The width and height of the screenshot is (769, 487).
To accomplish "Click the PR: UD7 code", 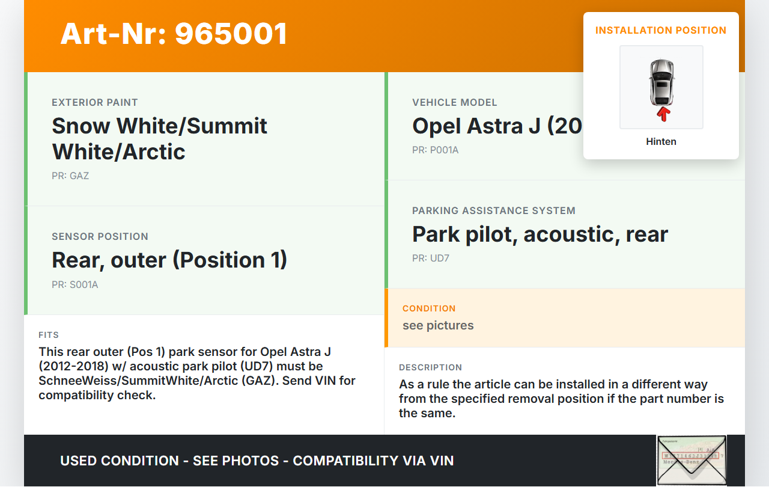I will (x=431, y=259).
